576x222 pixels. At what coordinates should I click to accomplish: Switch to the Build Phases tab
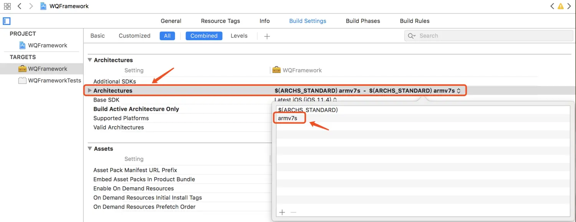pyautogui.click(x=363, y=21)
